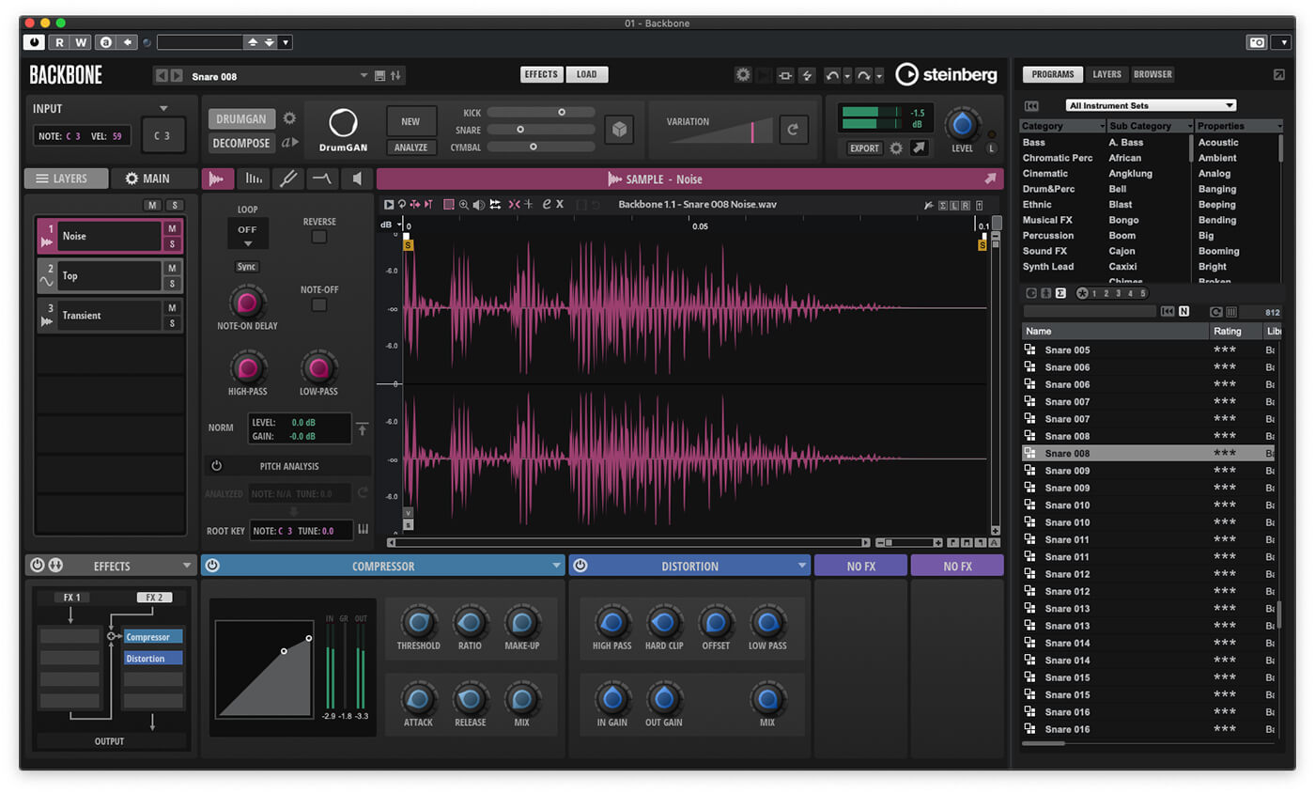Expand the Input section arrow

pos(163,108)
